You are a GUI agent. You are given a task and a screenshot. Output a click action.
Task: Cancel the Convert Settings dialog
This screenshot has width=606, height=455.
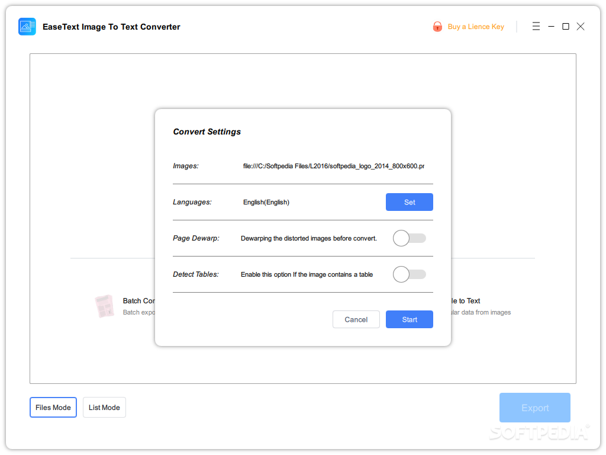[356, 319]
